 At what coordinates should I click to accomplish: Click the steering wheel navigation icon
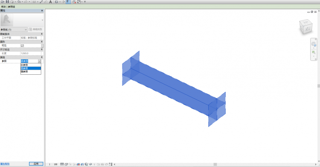point(314,44)
